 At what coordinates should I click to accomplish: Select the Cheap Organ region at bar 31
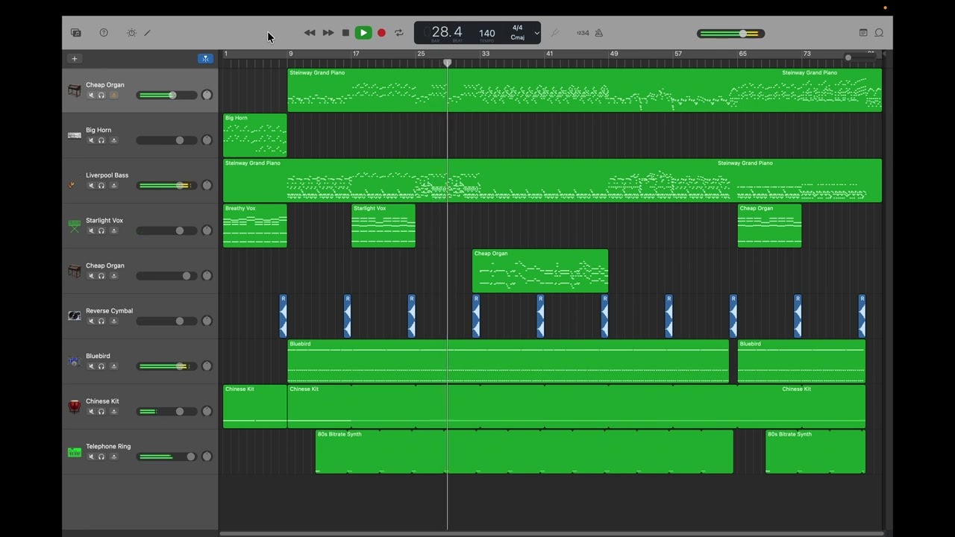[540, 271]
